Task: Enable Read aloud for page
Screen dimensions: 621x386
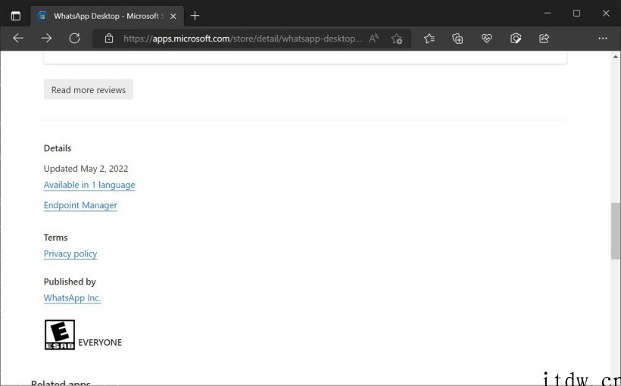Action: (x=373, y=39)
